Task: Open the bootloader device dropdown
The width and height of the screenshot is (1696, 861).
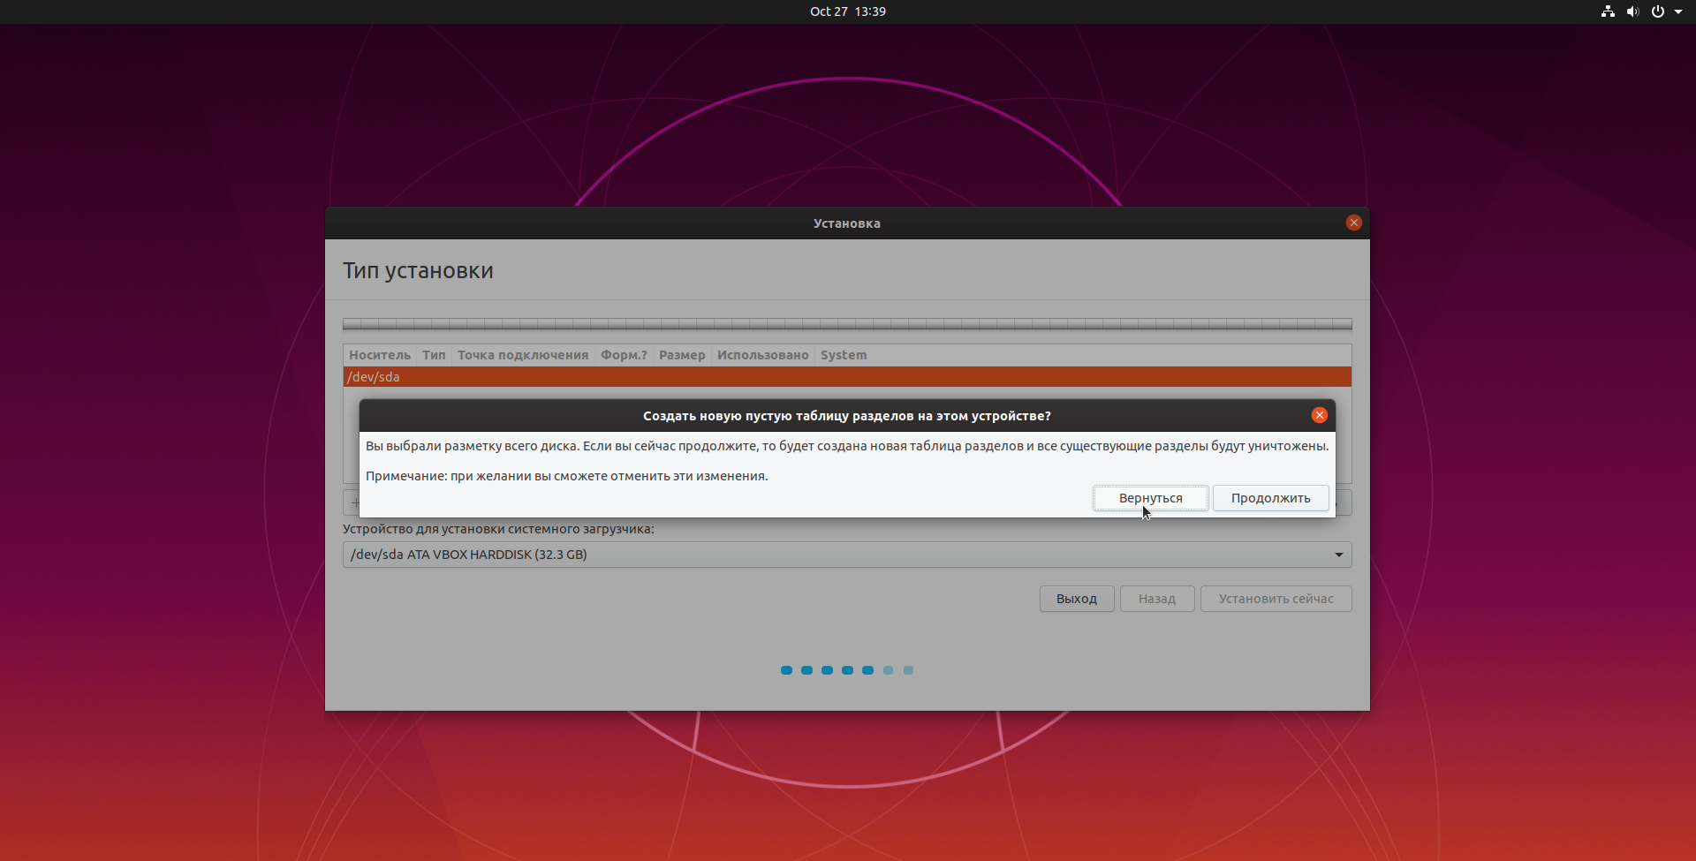Action: tap(847, 555)
